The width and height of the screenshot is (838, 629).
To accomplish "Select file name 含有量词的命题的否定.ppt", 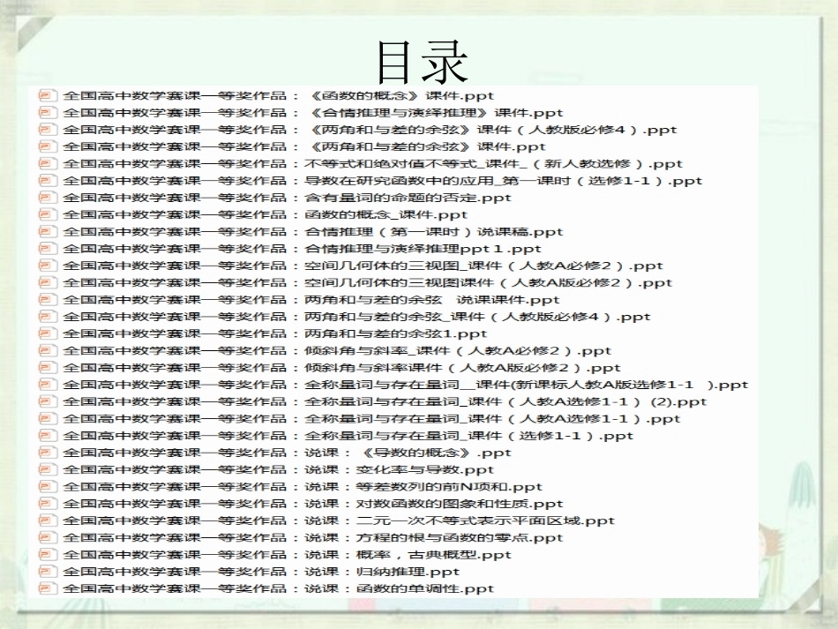I will click(x=288, y=198).
